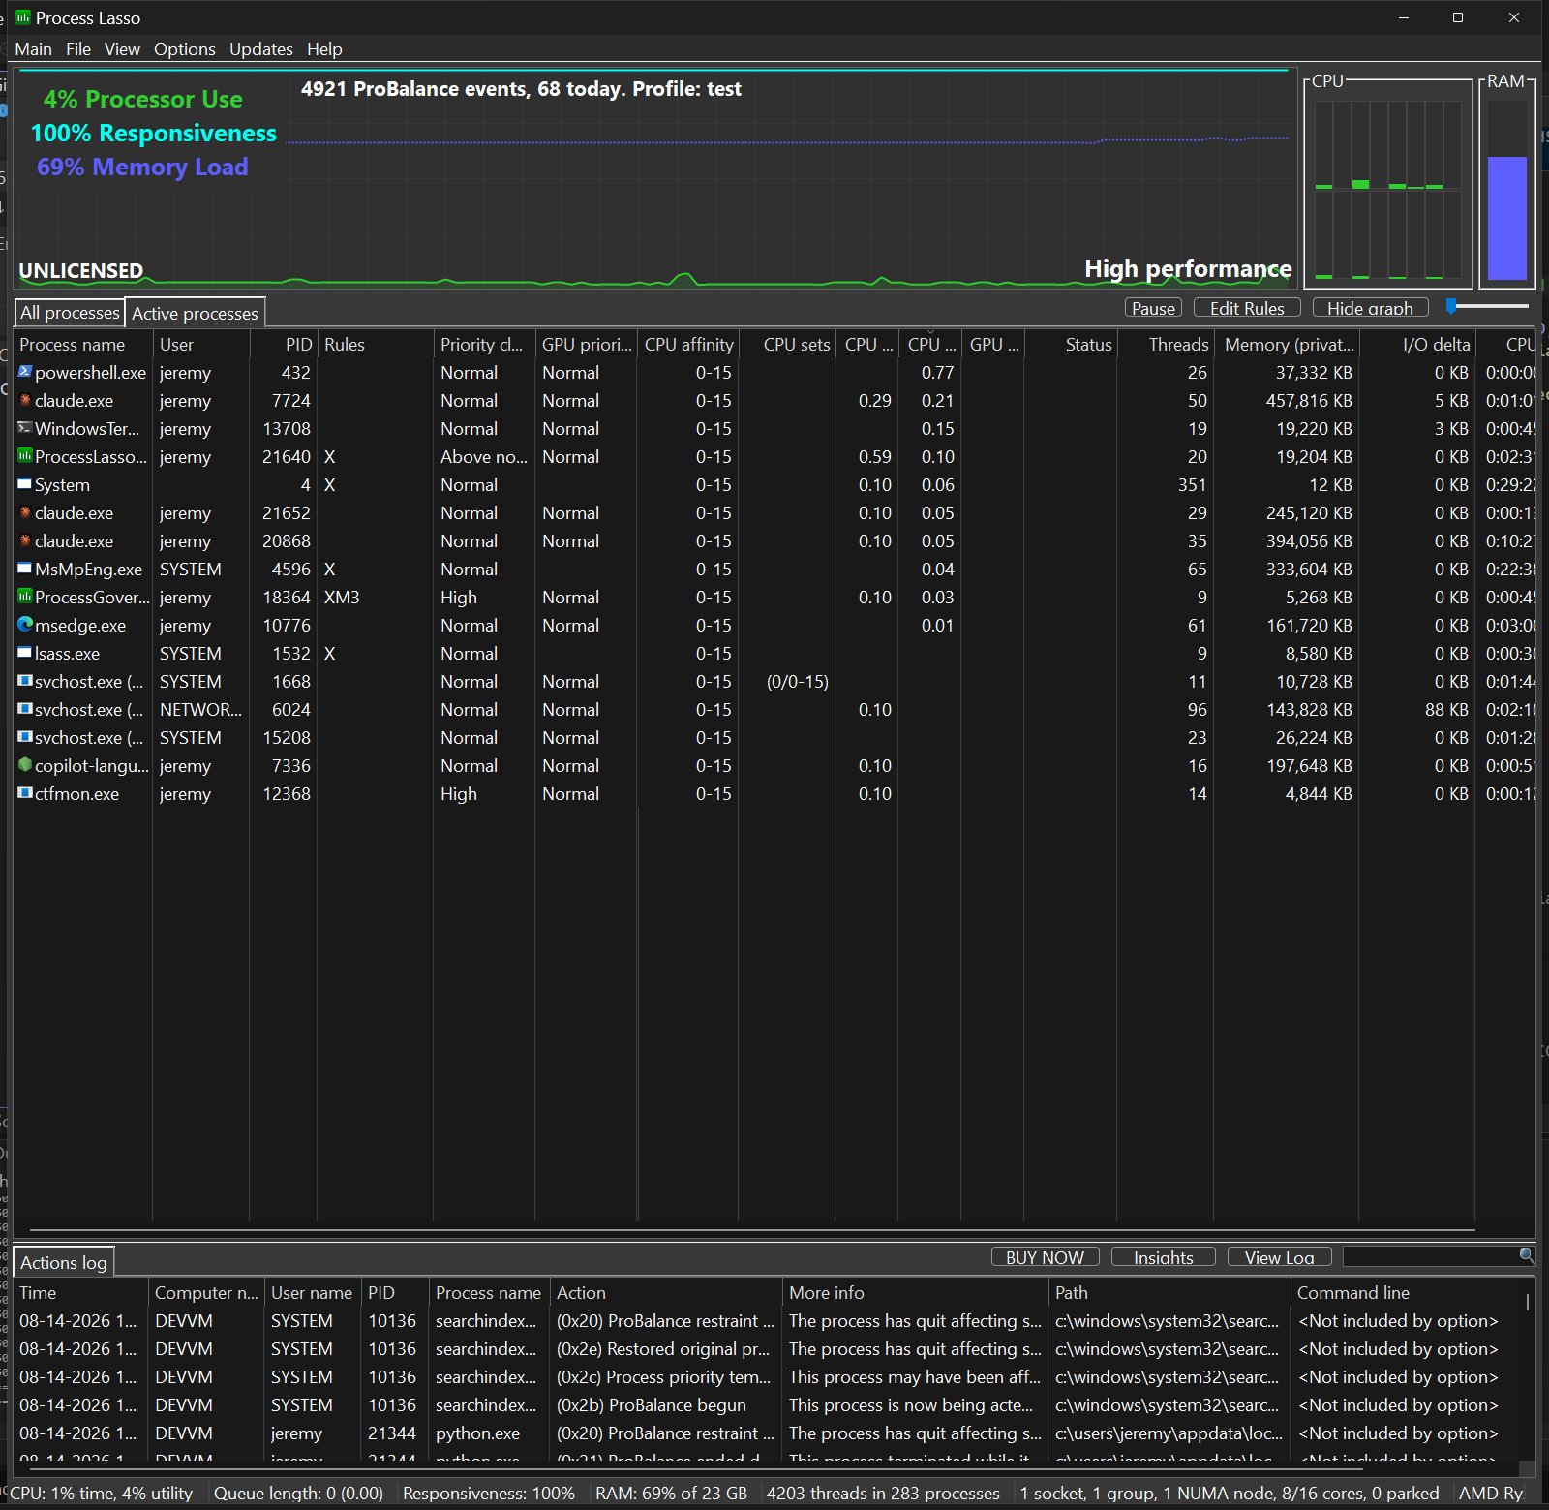
Task: Click the Actions log search magnifier icon
Action: click(1527, 1256)
